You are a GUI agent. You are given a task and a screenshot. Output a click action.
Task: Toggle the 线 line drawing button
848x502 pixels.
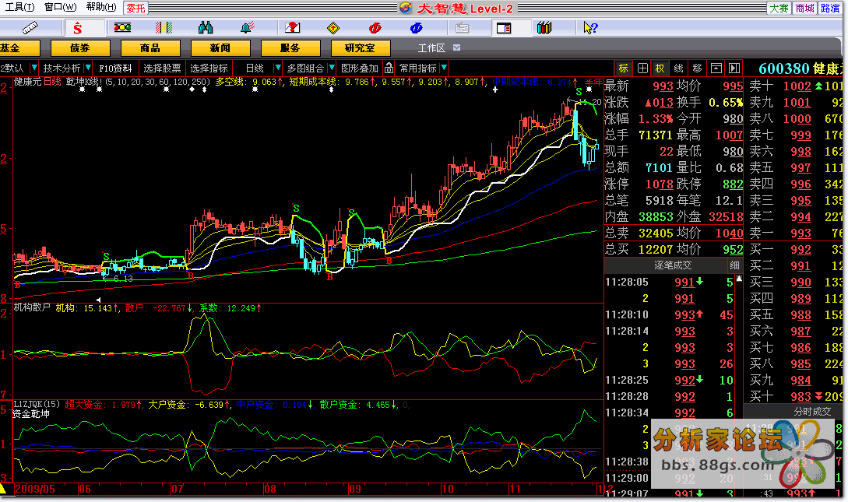coord(679,68)
